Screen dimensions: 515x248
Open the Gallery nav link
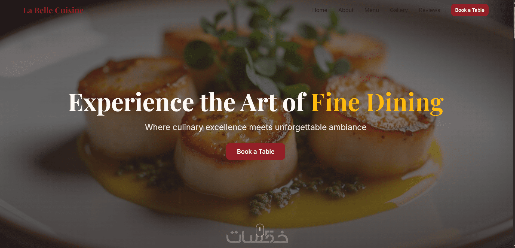tap(399, 10)
